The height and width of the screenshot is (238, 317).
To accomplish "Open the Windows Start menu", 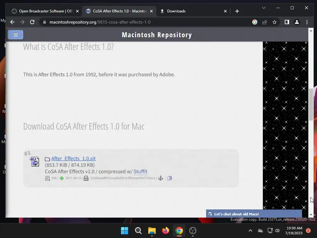I will coord(124,231).
